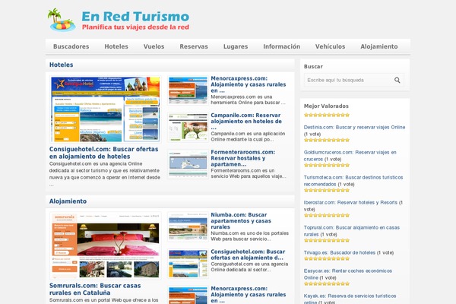Click the star rating above Iberostar.com
This screenshot has width=456, height=304.
pos(327,190)
